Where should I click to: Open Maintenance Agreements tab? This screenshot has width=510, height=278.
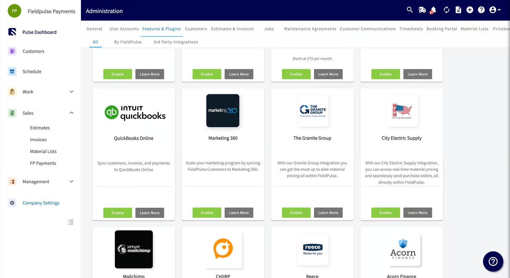click(310, 29)
